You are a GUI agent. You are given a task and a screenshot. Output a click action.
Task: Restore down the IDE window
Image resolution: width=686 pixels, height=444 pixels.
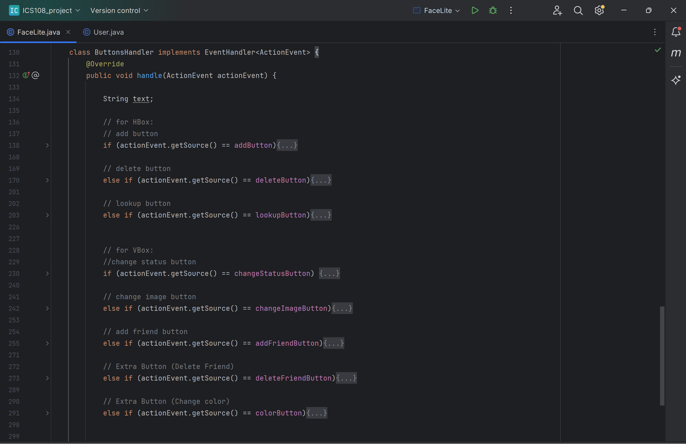click(x=649, y=11)
